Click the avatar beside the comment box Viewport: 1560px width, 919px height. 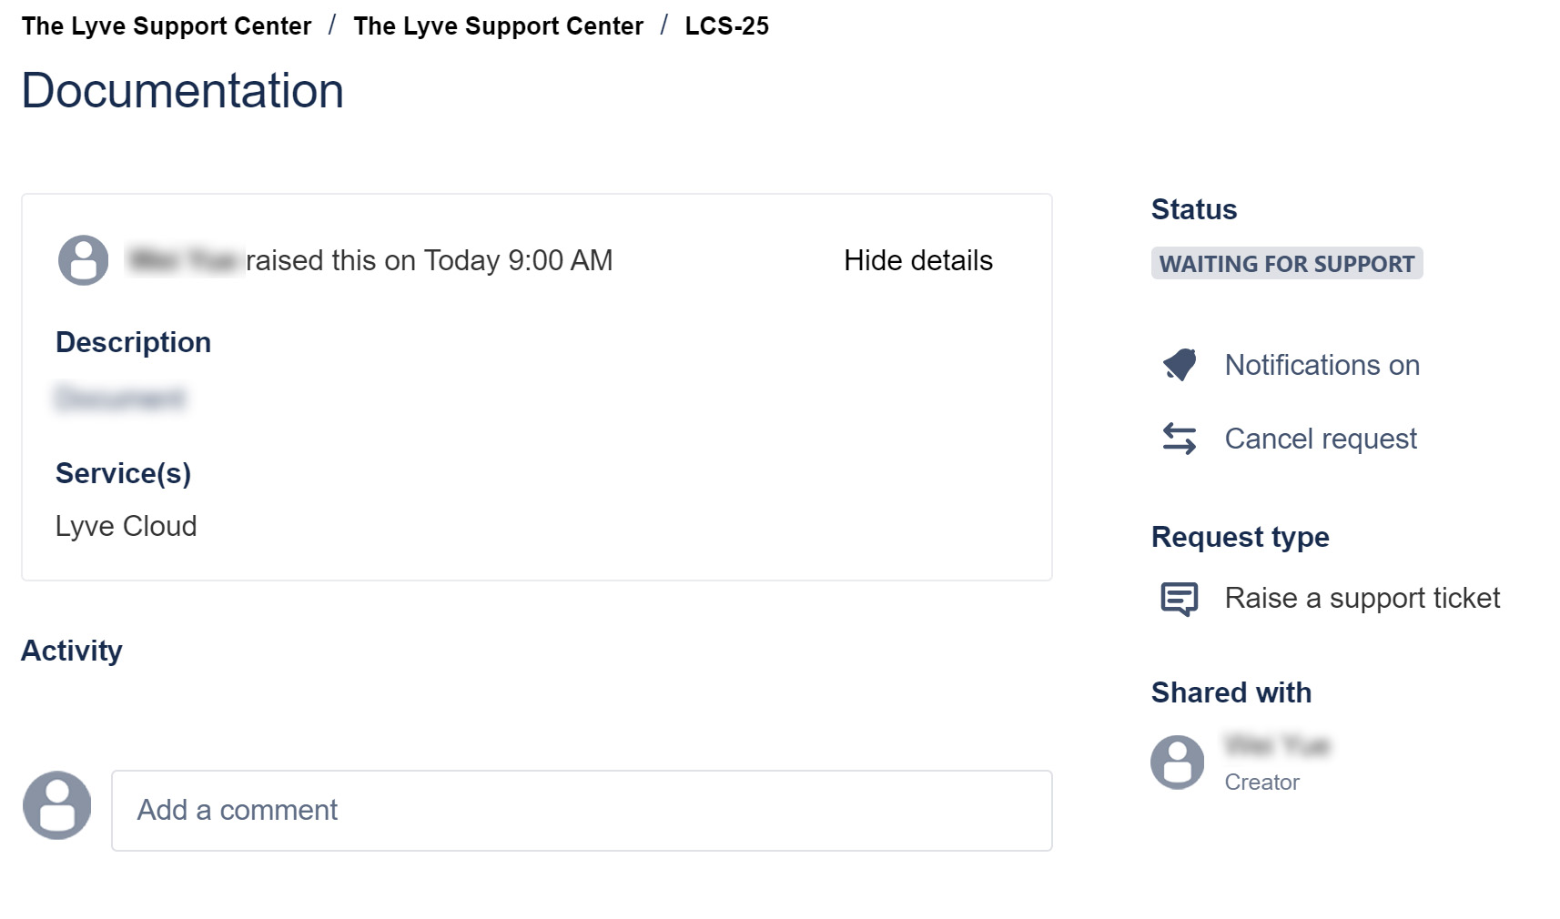(x=57, y=805)
